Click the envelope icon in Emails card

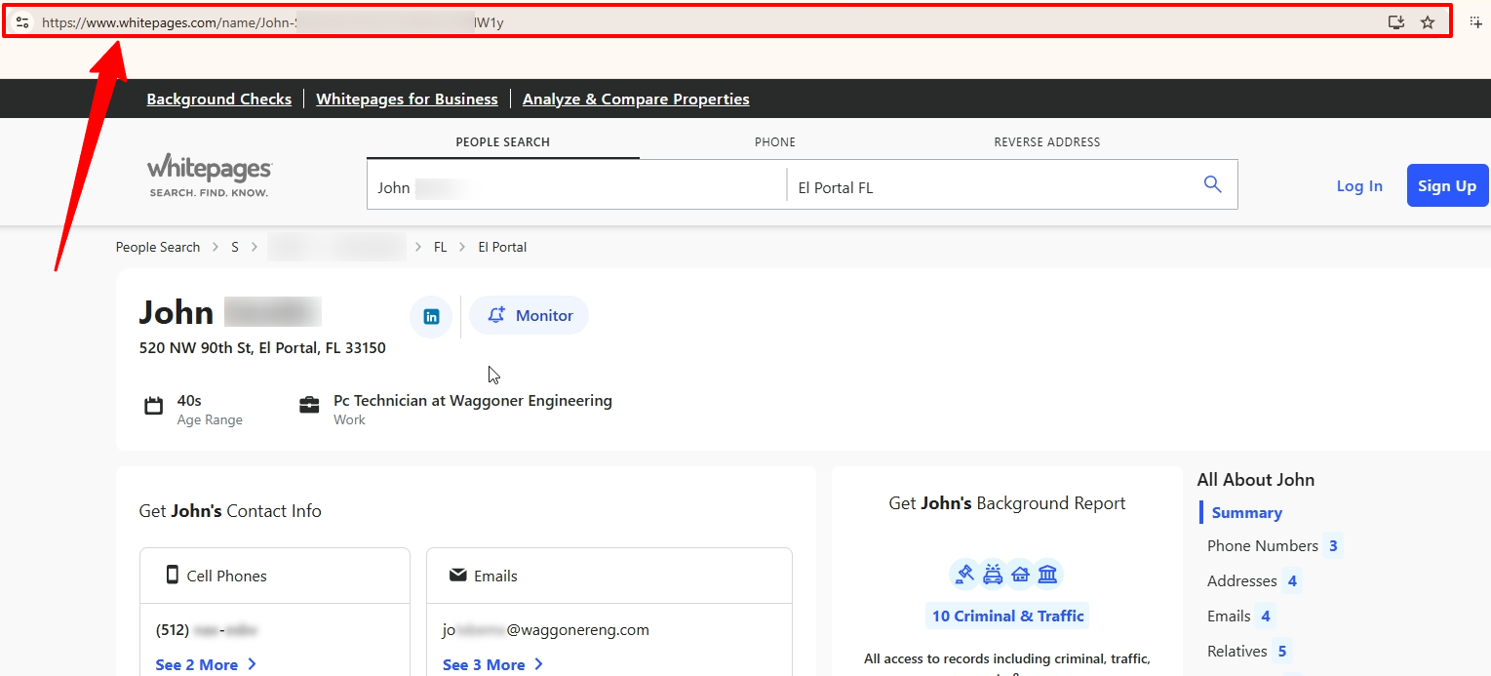tap(457, 576)
